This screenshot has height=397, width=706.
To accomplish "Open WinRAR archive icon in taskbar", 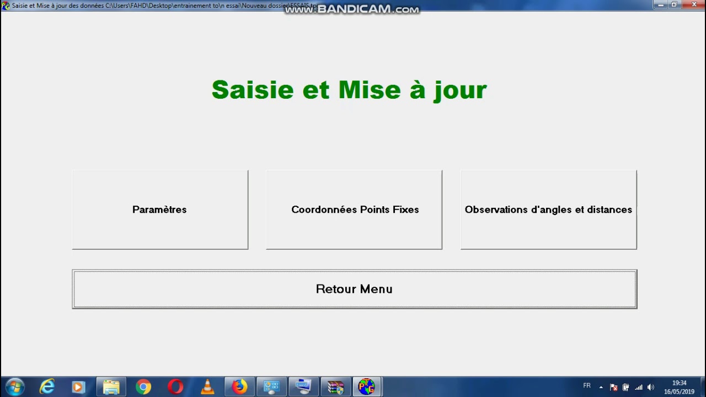I will click(335, 387).
